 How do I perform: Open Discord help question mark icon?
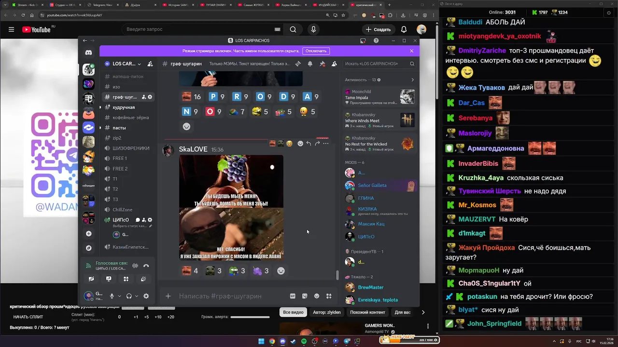(376, 40)
